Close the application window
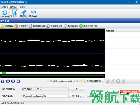The width and height of the screenshot is (140, 105). tap(137, 2)
